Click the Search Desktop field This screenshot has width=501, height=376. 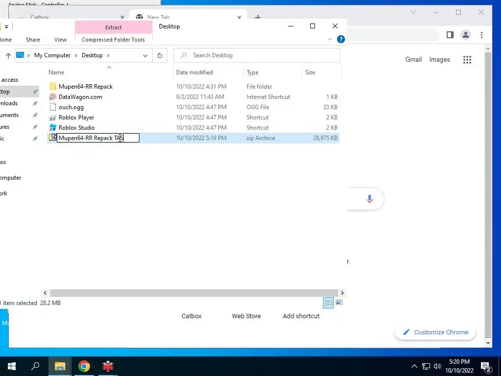point(257,55)
